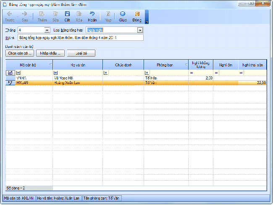273x205 pixels.
Task: Click the Thêm (Add) toolbar icon
Action: pyautogui.click(x=42, y=16)
